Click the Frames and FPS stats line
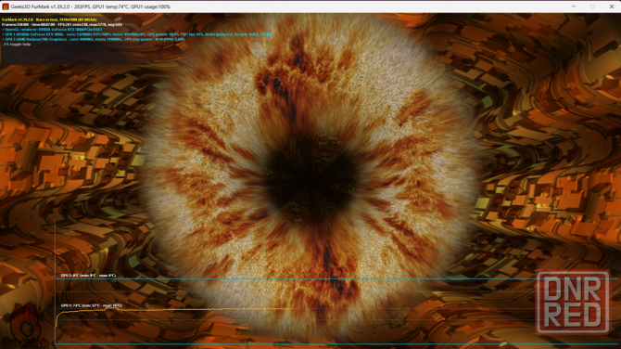The height and width of the screenshot is (349, 621). pos(62,24)
